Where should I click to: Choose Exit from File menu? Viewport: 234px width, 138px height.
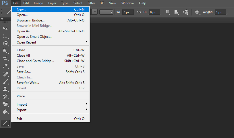pyautogui.click(x=50, y=119)
